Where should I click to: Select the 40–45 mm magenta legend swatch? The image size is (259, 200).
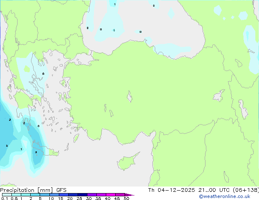point(111,195)
